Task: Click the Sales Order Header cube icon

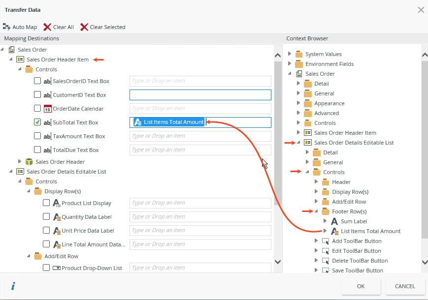Action: tap(29, 162)
